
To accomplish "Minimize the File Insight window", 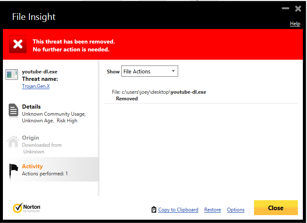I will 285,8.
